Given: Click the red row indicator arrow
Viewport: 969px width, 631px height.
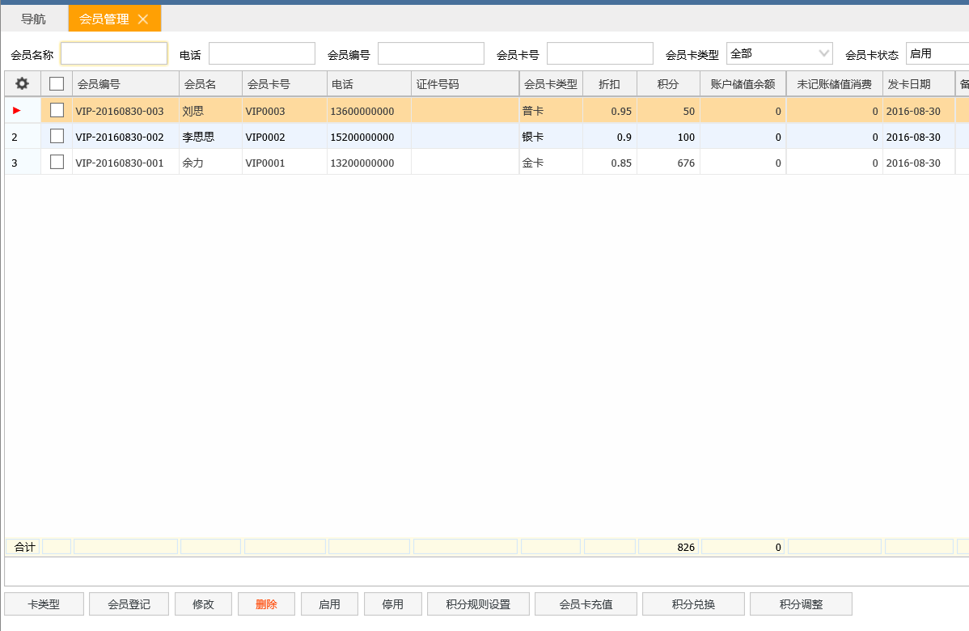Looking at the screenshot, I should pos(15,109).
